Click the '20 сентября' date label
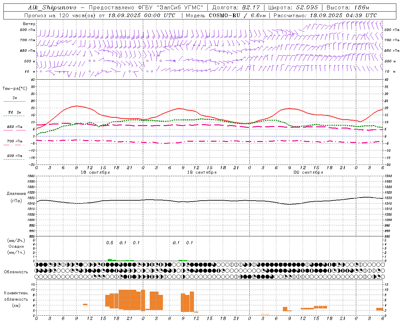401x321 pixels. (x=308, y=172)
